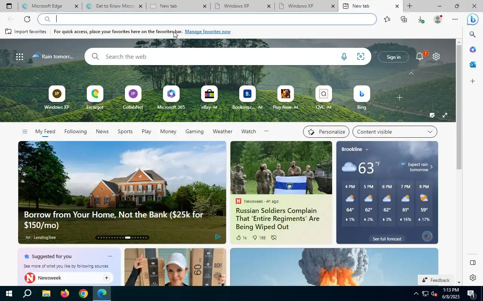Click the sidebar Search icon
This screenshot has width=483, height=301.
[x=472, y=35]
